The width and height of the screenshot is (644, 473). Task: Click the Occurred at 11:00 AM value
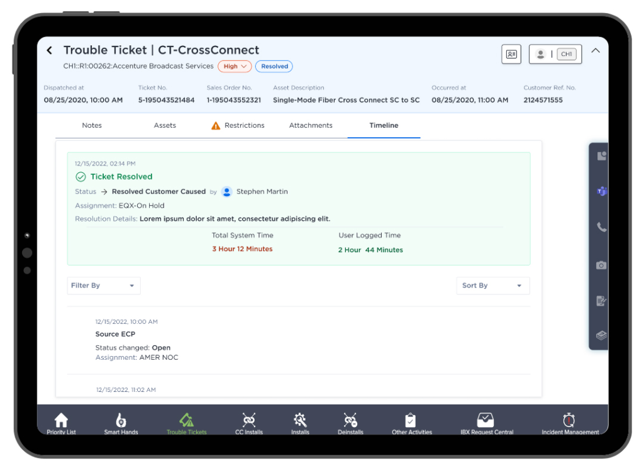(x=470, y=100)
